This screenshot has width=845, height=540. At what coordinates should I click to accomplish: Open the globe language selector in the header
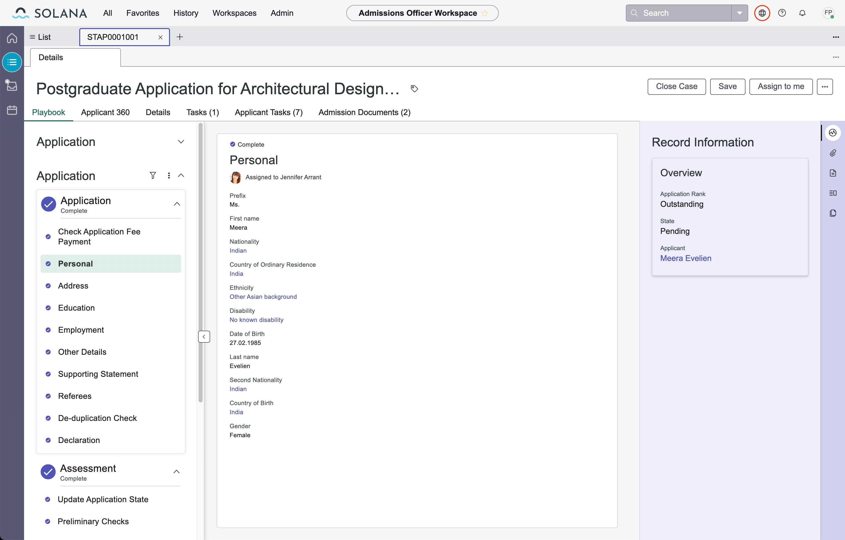tap(762, 13)
